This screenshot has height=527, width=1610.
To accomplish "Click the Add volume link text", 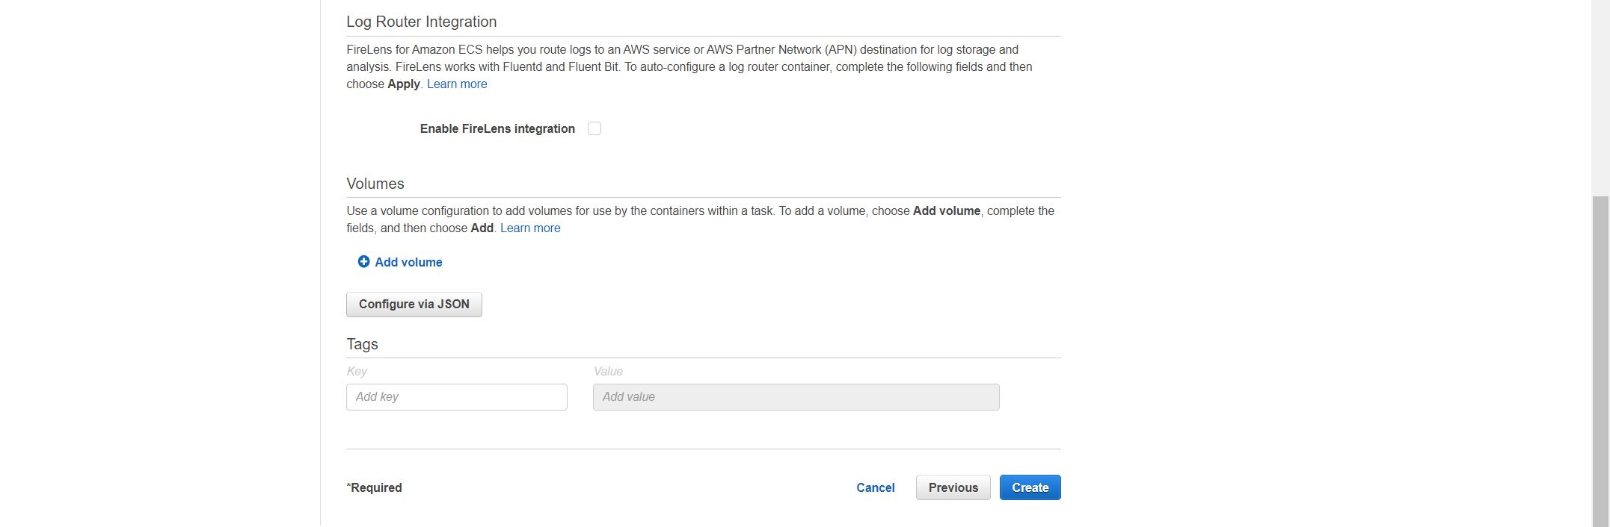I will tap(408, 262).
